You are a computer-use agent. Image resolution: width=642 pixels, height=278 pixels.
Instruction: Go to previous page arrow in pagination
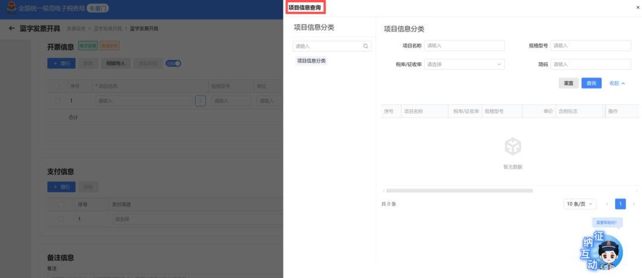(606, 204)
